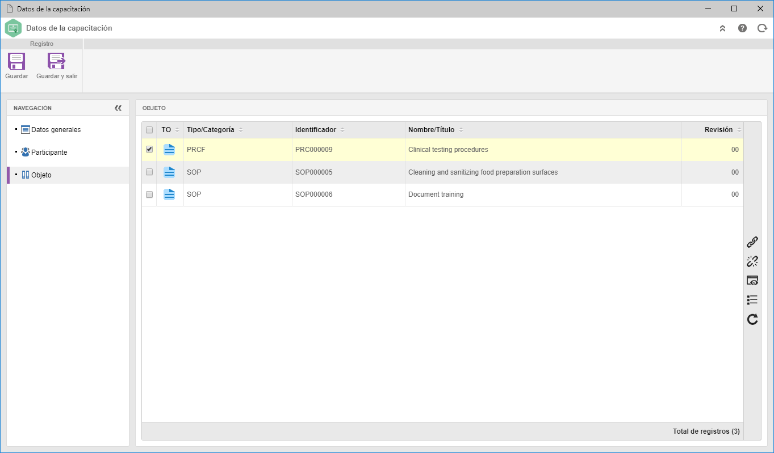Image resolution: width=774 pixels, height=453 pixels.
Task: Click the associate link chain icon
Action: [x=752, y=242]
